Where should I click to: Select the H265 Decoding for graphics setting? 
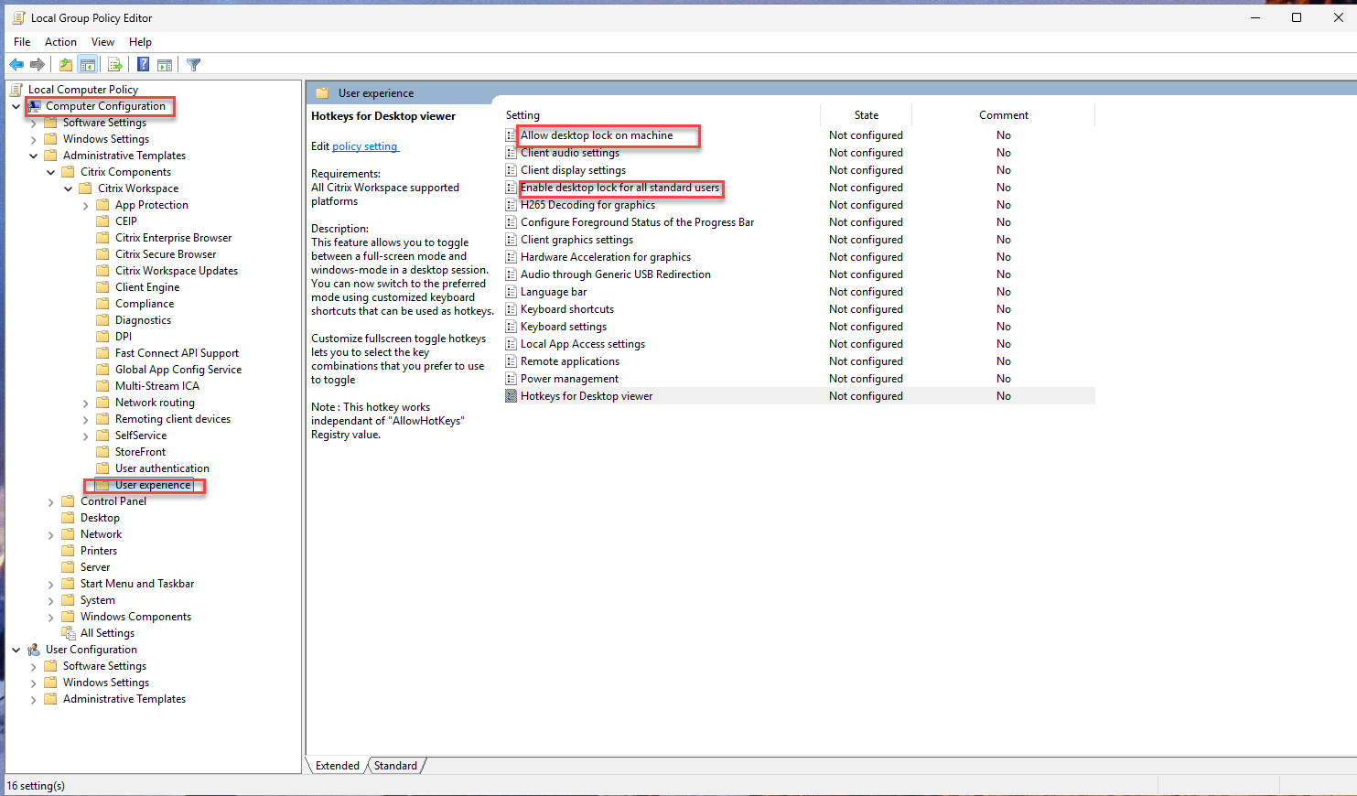[x=587, y=205]
